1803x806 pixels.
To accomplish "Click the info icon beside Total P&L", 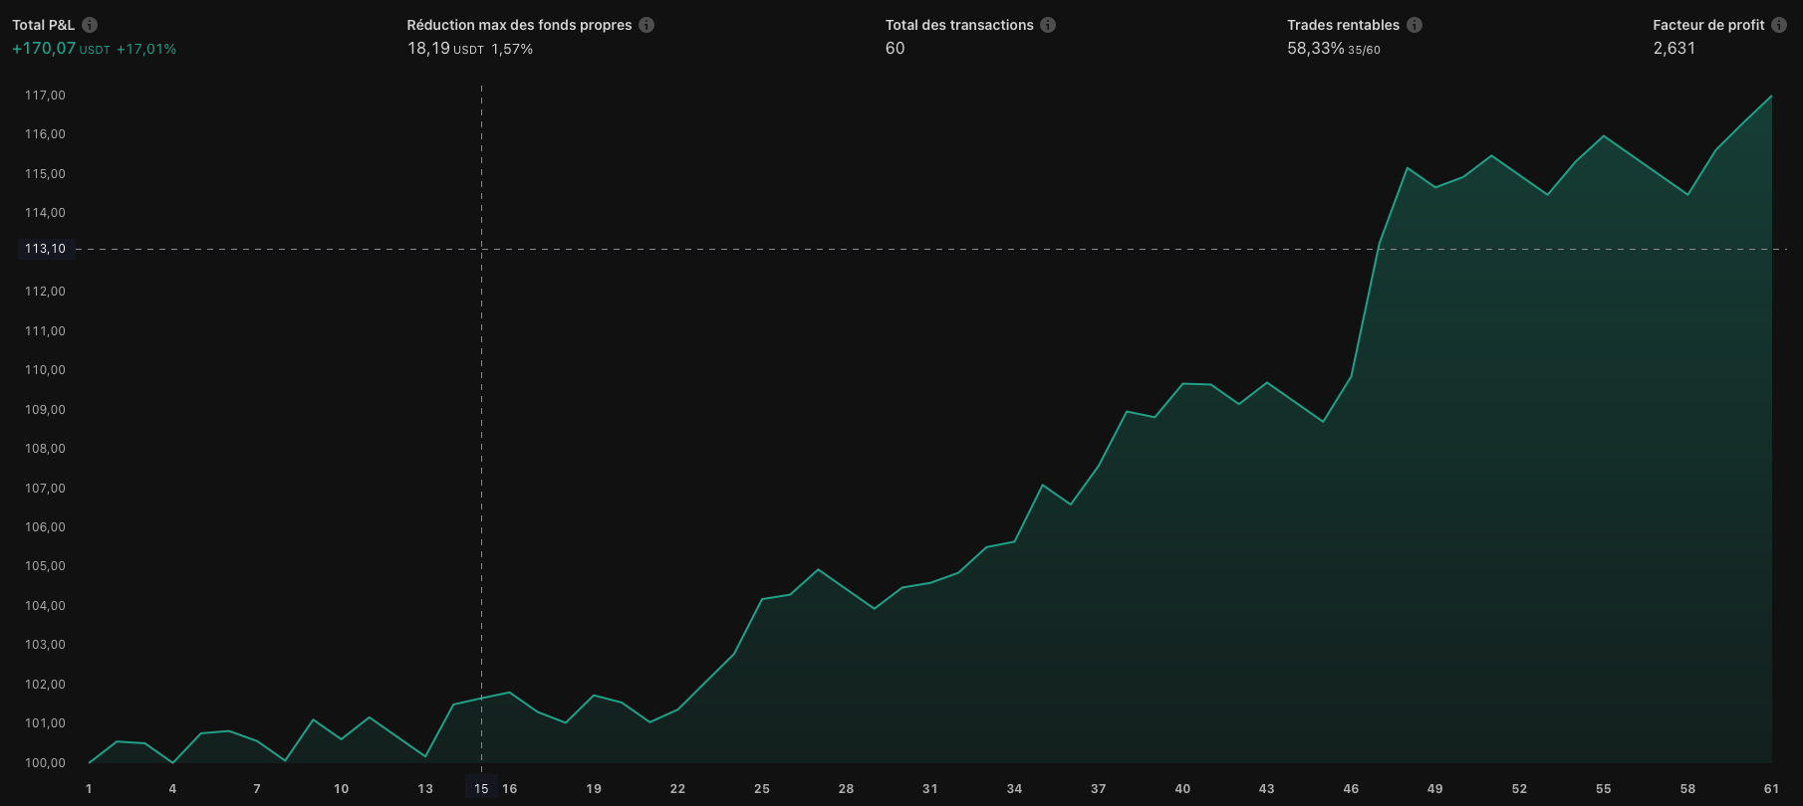I will [x=90, y=25].
